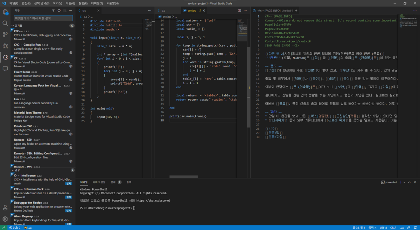The height and width of the screenshot is (230, 420).
Task: Change the UTF-8 file encoding
Action: click(383, 228)
